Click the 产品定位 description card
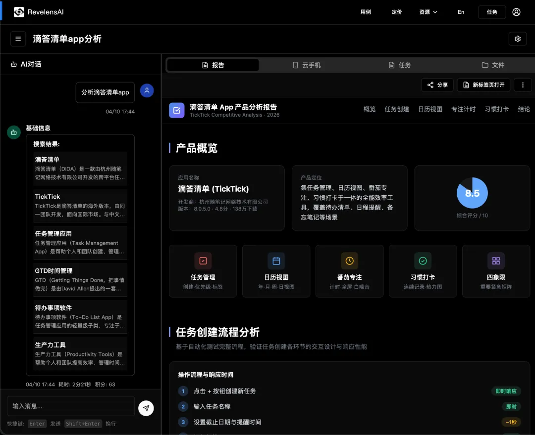535x435 pixels. tap(349, 198)
